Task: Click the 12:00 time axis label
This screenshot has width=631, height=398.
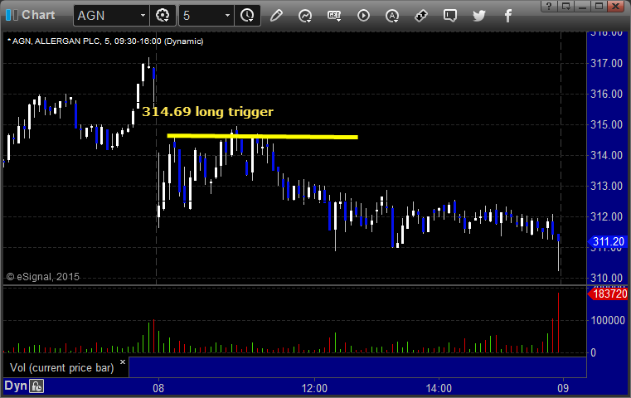Action: point(314,388)
